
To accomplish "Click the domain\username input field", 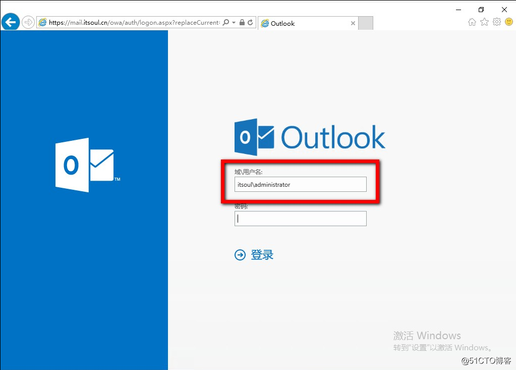I will coord(301,184).
